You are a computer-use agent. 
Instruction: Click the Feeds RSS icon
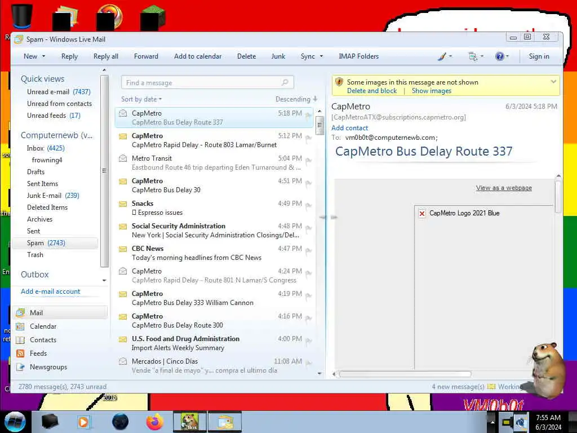click(x=20, y=354)
